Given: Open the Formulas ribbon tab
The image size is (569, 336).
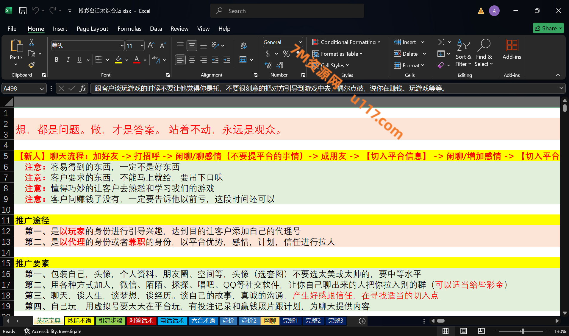Looking at the screenshot, I should click(129, 29).
